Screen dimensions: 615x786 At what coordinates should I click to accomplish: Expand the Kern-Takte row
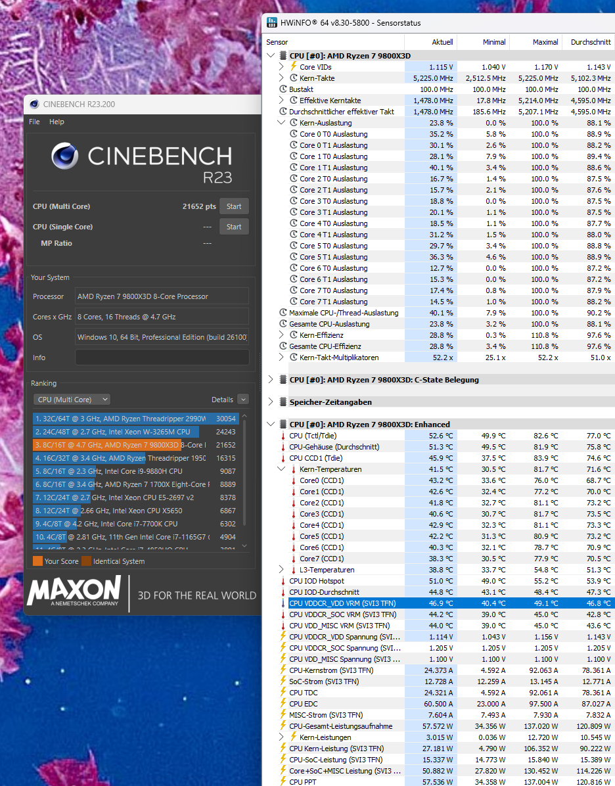(x=281, y=78)
